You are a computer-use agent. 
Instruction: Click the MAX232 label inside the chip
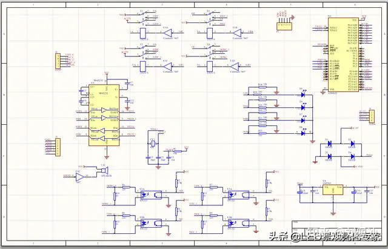coord(104,93)
